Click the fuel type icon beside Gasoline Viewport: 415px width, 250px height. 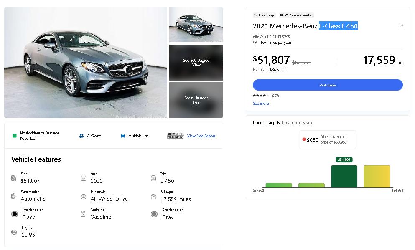click(84, 214)
